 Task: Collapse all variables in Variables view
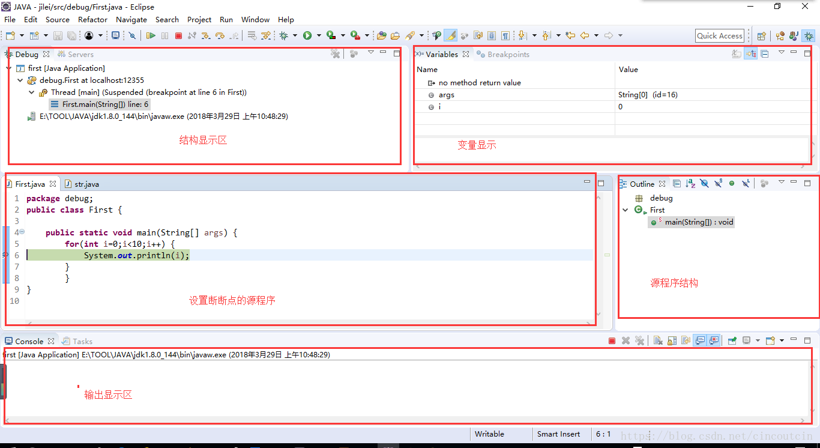[x=765, y=54]
